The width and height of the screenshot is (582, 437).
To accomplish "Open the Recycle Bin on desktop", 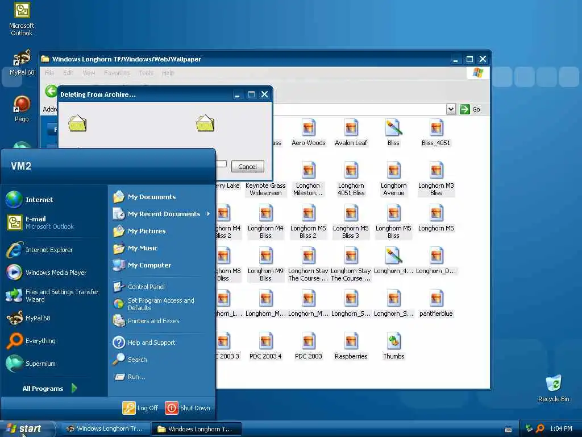I will coord(553,389).
